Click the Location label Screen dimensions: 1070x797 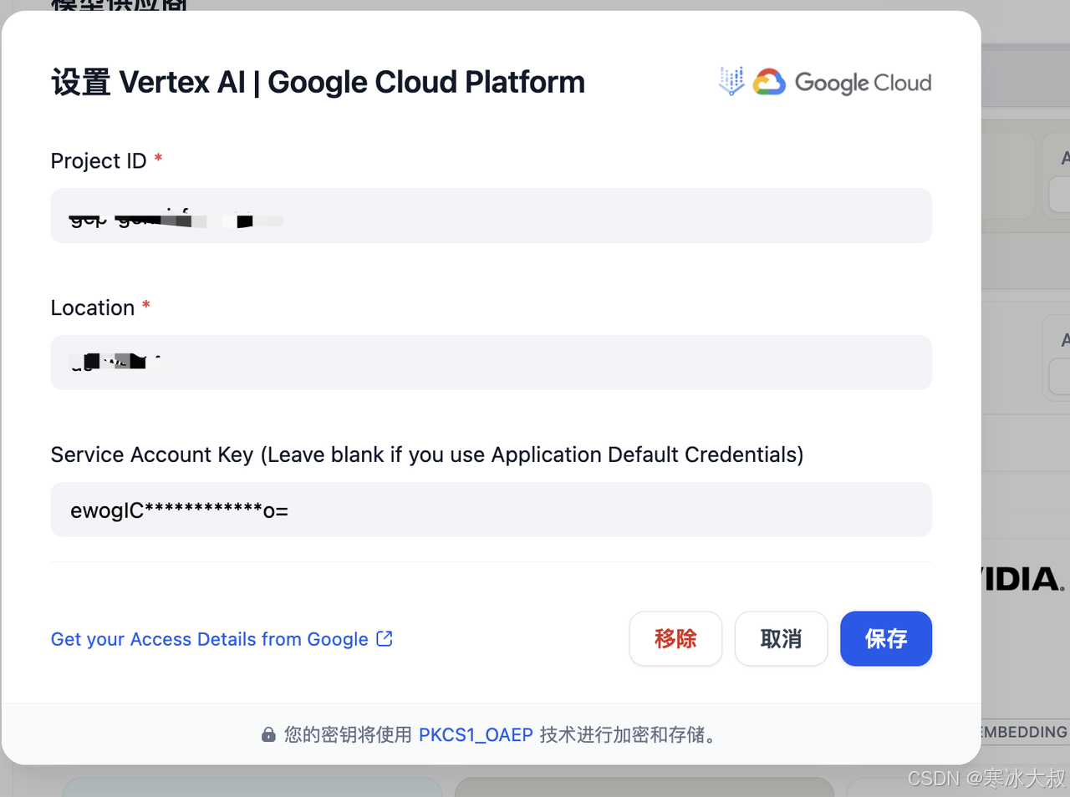point(93,307)
